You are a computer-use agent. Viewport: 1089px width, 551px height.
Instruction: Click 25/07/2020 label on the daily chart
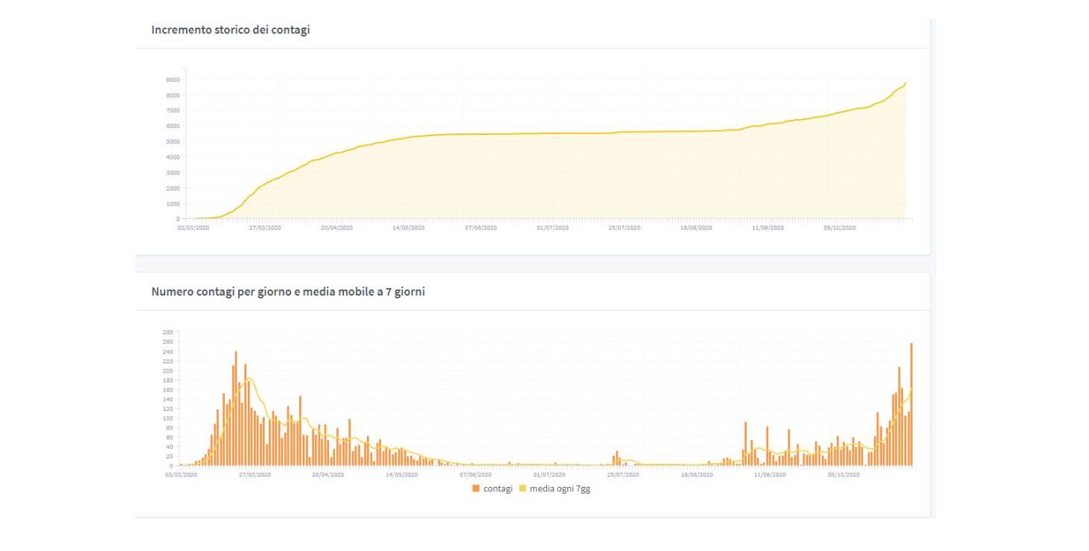[x=624, y=474]
